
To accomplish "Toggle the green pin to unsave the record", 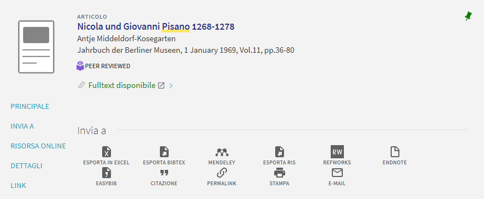I will [468, 16].
